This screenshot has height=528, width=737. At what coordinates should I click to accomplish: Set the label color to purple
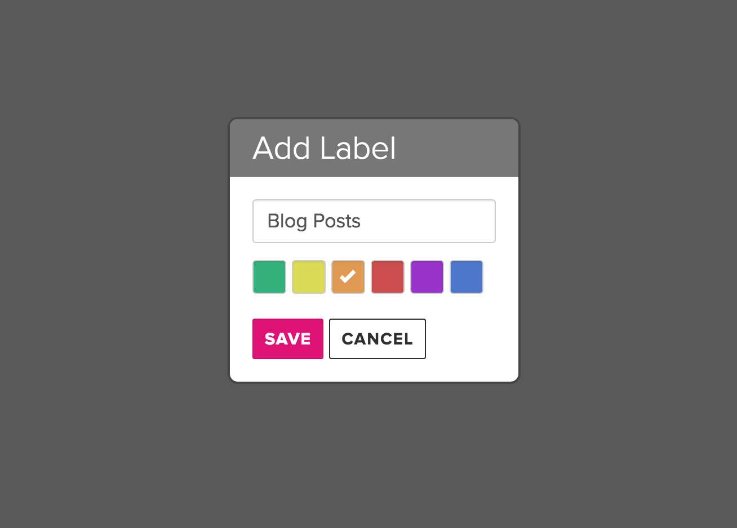click(427, 277)
